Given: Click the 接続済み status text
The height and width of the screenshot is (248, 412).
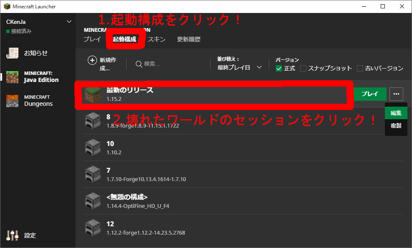Looking at the screenshot, I should tap(21, 31).
